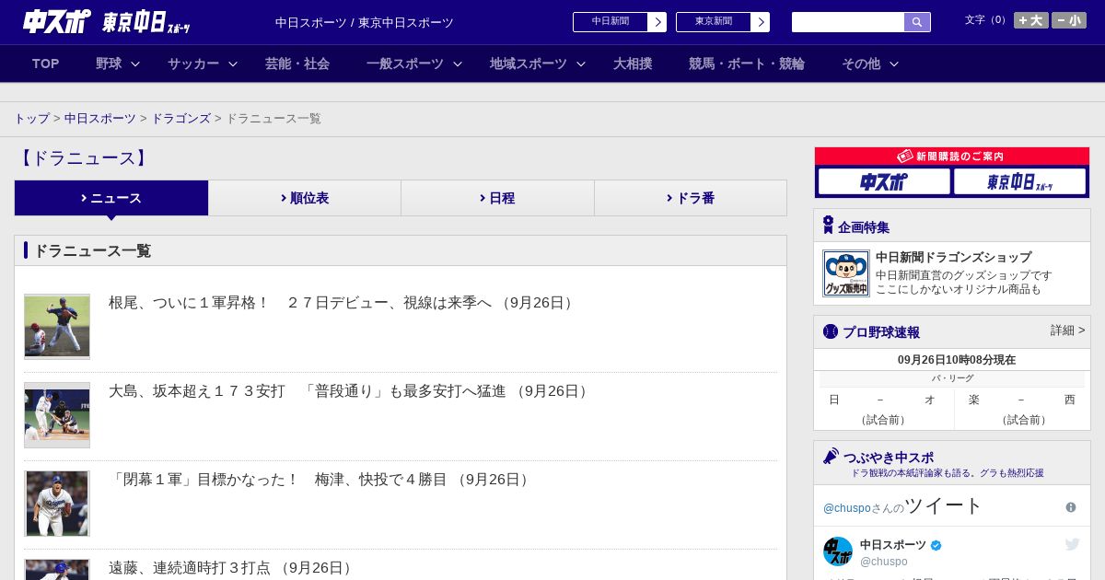Read 「閉幕１軍」目標かなった article

click(x=321, y=480)
